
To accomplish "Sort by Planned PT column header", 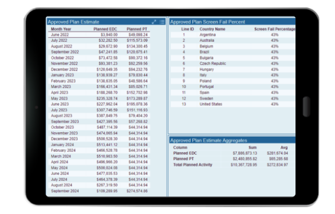I will click(137, 29).
